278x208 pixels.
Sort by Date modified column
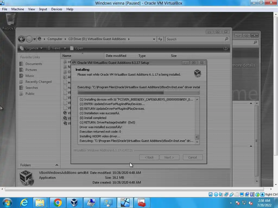coord(116,56)
